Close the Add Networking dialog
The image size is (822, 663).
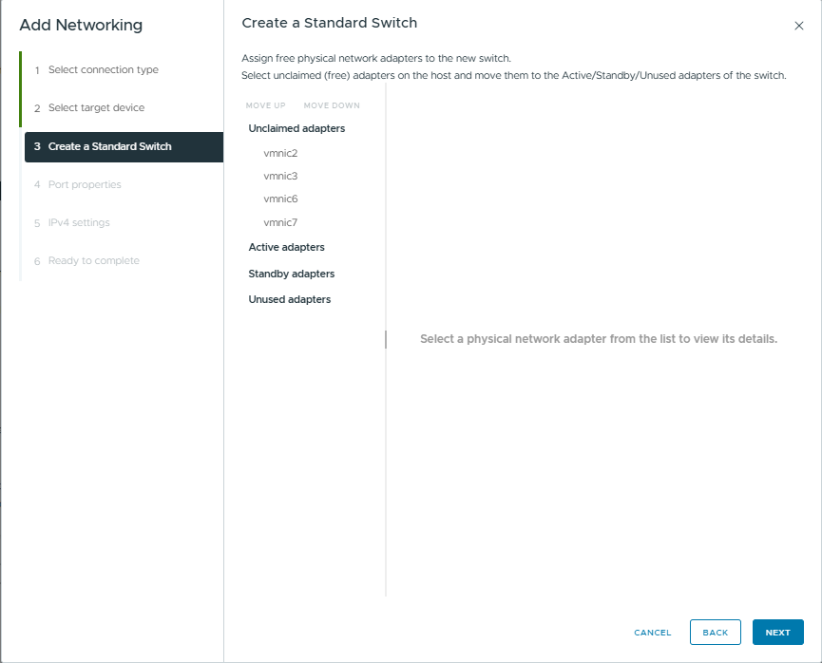click(798, 26)
